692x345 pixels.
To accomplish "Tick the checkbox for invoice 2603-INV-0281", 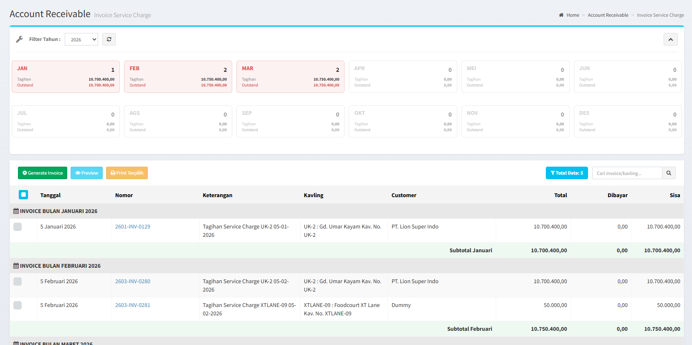I will point(18,305).
